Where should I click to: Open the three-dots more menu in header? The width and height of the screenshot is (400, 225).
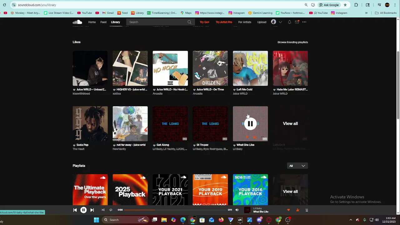tap(304, 22)
